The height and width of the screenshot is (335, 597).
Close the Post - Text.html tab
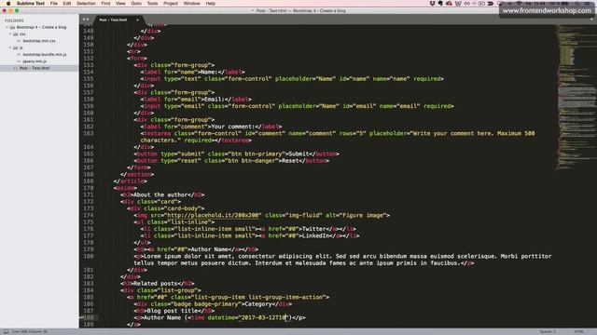click(x=137, y=20)
